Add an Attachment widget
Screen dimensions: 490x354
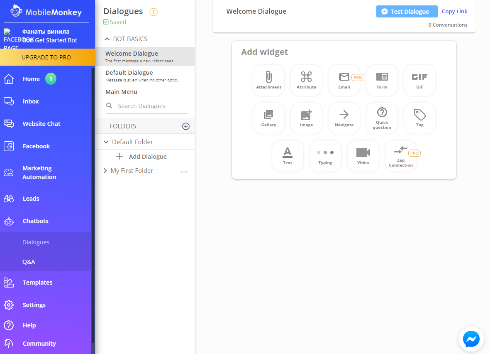tap(268, 80)
